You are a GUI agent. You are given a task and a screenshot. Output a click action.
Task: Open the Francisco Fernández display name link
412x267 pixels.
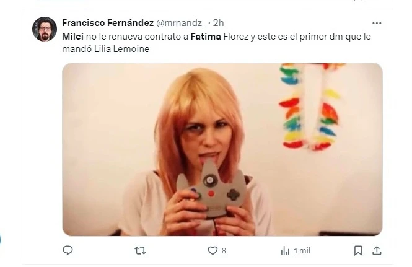tap(108, 23)
